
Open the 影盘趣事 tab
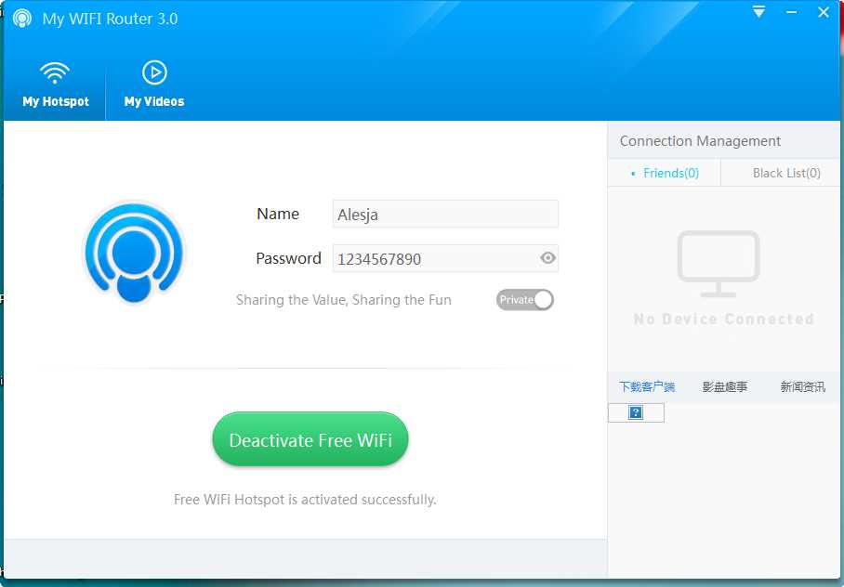coord(724,387)
